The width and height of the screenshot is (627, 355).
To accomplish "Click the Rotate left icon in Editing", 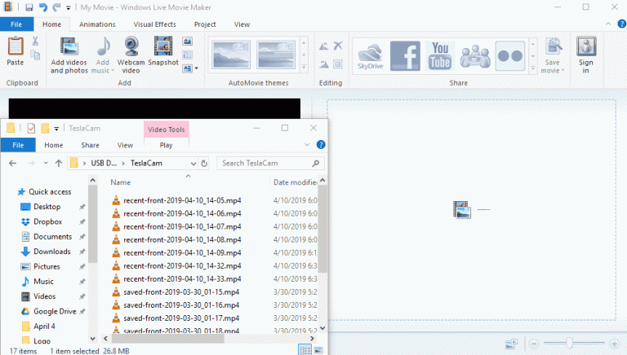I will coord(323,46).
